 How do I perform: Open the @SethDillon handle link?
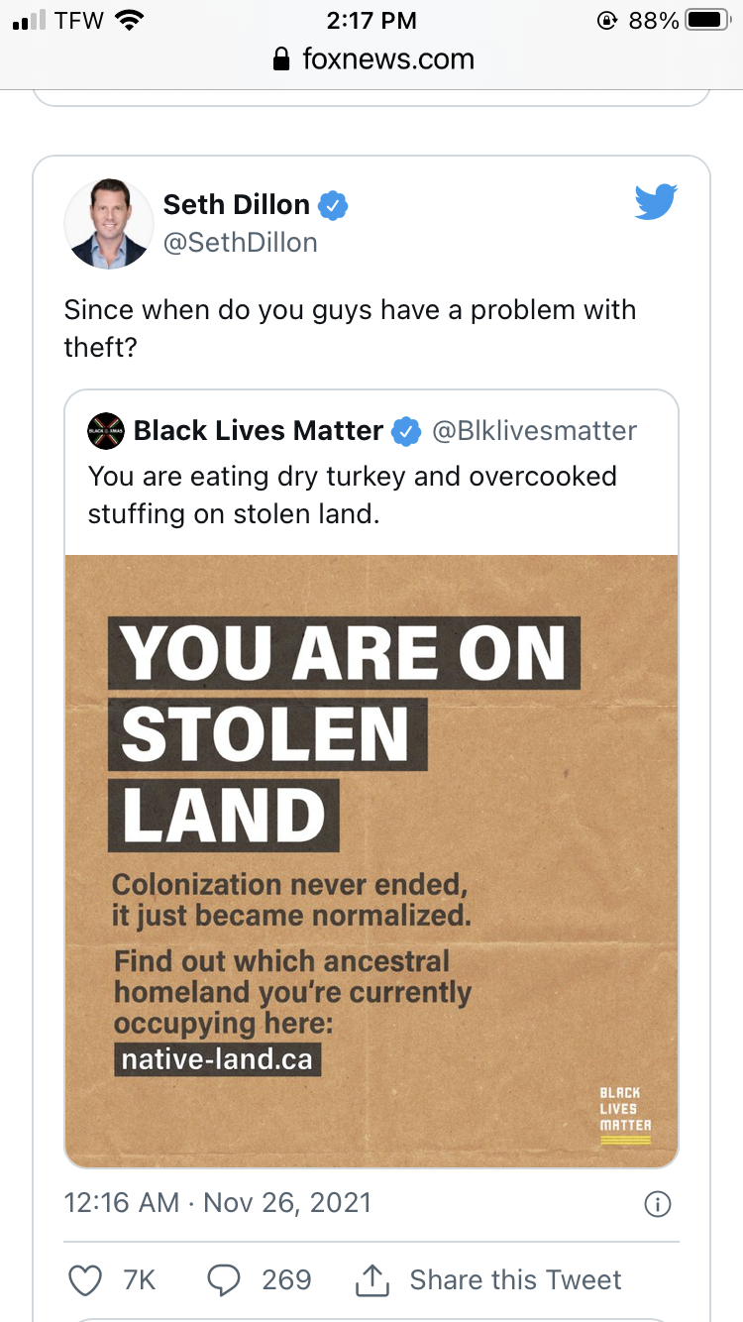[x=240, y=243]
